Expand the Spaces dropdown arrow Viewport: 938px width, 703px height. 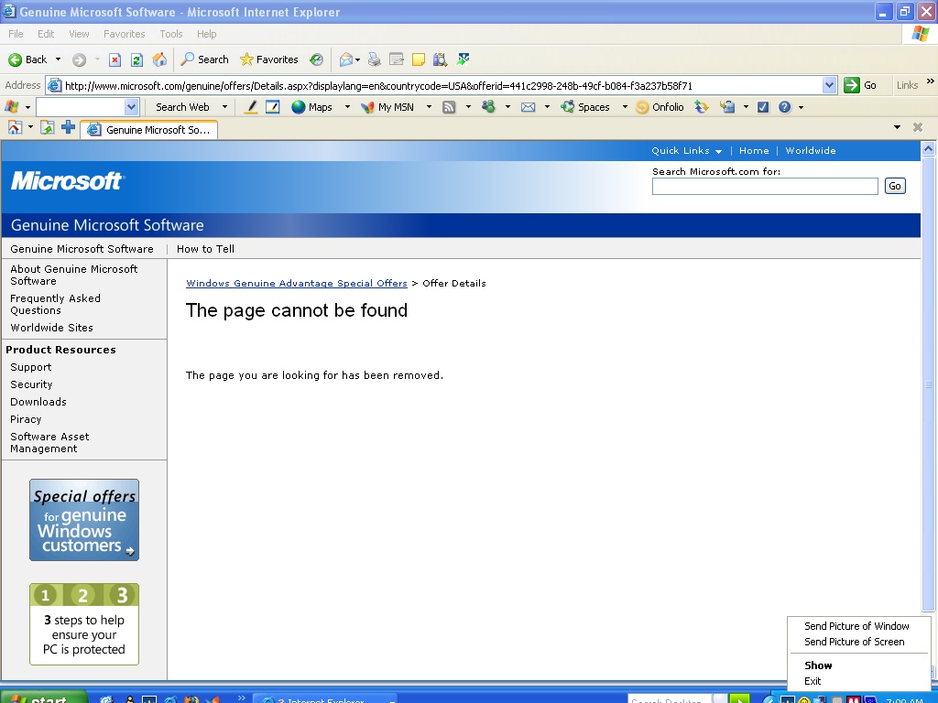625,107
